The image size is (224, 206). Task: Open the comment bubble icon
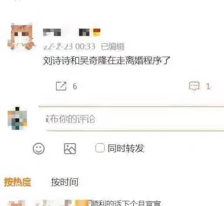coord(194,86)
